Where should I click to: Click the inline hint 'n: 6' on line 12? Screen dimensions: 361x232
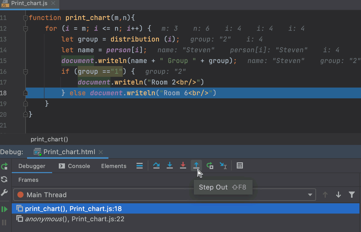click(201, 28)
